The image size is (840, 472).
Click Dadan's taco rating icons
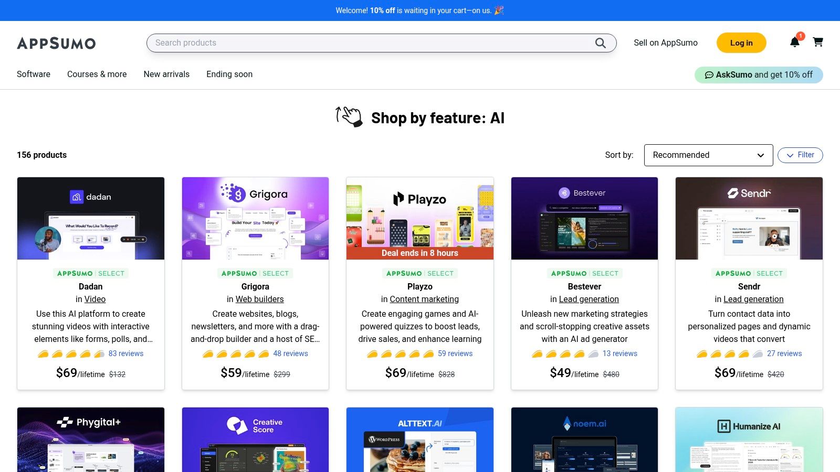(x=71, y=354)
